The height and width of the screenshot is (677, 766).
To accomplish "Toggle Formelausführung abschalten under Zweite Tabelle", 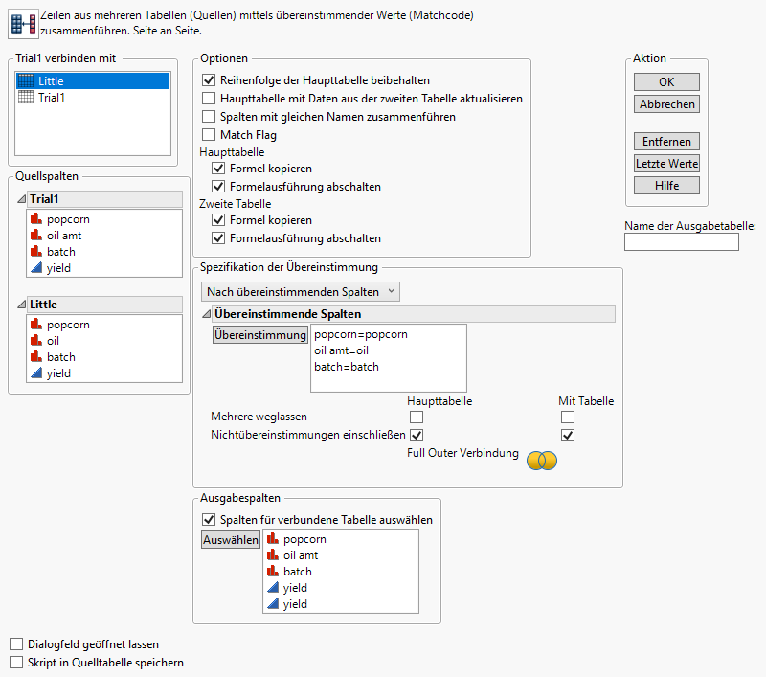I will [x=218, y=238].
